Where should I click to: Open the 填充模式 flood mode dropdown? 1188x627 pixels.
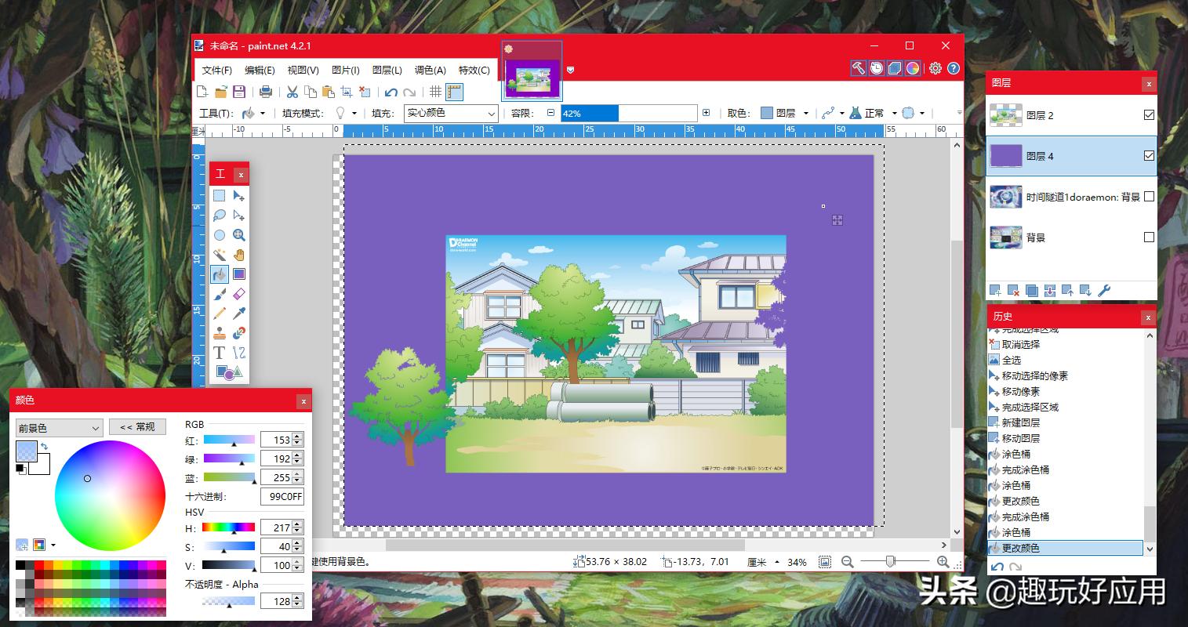click(x=354, y=113)
